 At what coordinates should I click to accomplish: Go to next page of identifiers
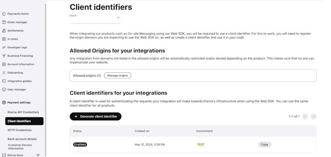tap(313, 116)
